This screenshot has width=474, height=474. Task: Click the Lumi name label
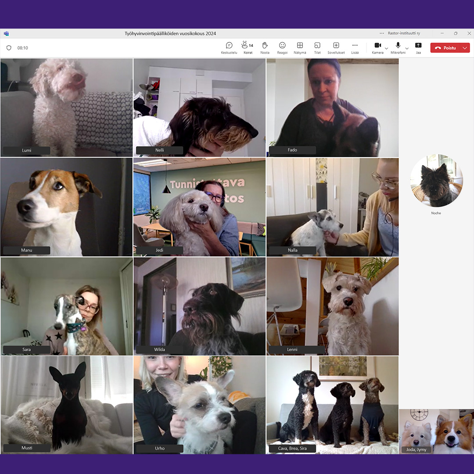coord(27,150)
